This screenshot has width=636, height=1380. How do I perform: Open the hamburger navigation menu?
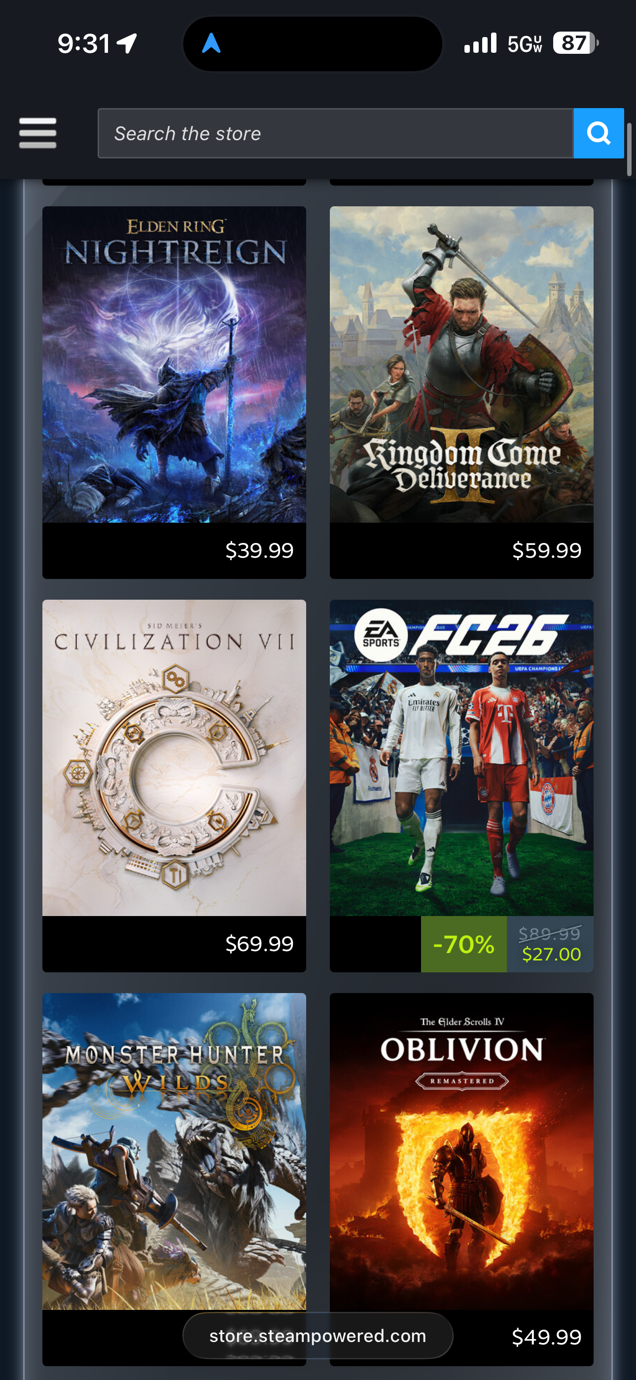[37, 133]
